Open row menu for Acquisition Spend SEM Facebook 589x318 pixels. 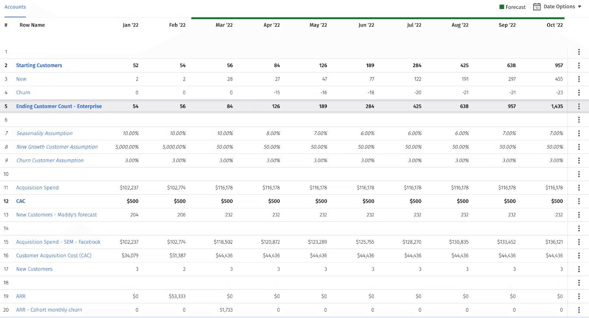[x=579, y=242]
